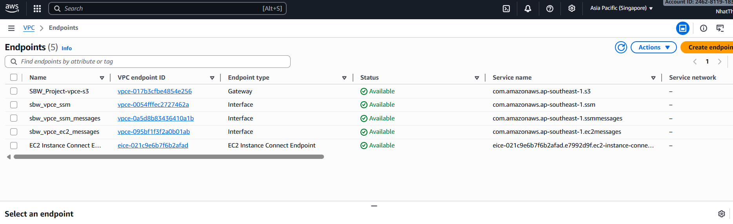733x224 pixels.
Task: Open console settings gear in top bar
Action: [x=572, y=9]
